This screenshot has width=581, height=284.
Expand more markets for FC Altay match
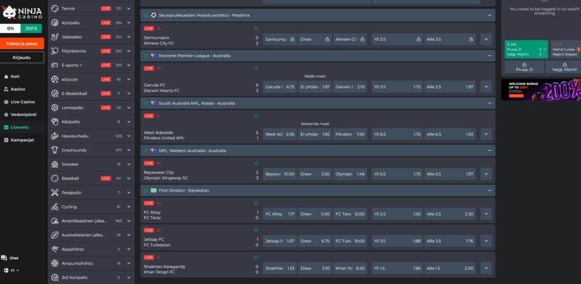click(486, 214)
